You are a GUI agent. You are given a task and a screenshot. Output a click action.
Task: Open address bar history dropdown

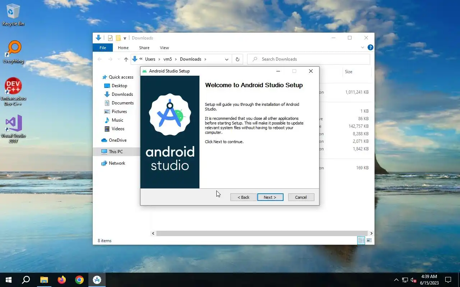227,59
